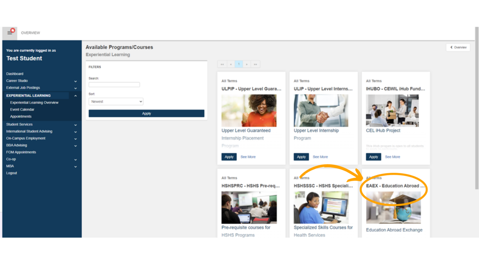
Task: Open the ULIP handshake thumbnail image
Action: coord(321,110)
